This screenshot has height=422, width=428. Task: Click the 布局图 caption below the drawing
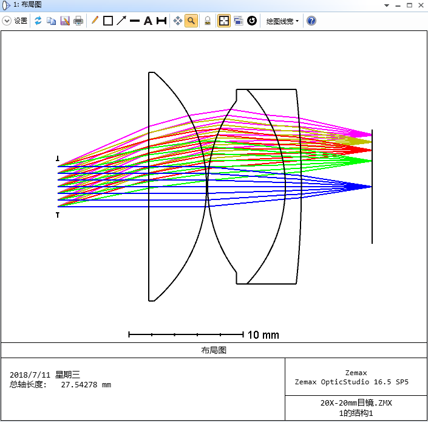tap(214, 350)
